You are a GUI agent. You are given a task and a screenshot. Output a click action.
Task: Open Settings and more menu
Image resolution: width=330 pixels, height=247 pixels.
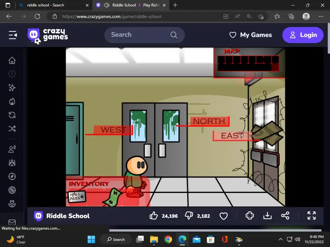pyautogui.click(x=321, y=16)
